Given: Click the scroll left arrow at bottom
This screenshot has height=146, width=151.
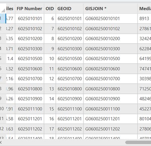Looking at the screenshot, I should [x=1, y=142].
